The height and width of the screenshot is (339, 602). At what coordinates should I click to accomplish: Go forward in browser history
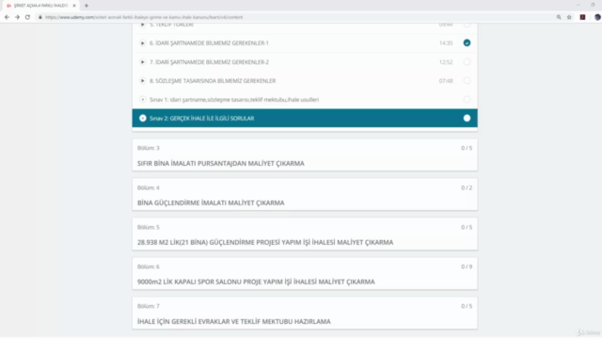(17, 17)
